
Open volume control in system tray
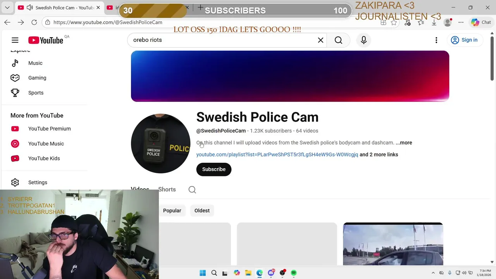tap(464, 273)
